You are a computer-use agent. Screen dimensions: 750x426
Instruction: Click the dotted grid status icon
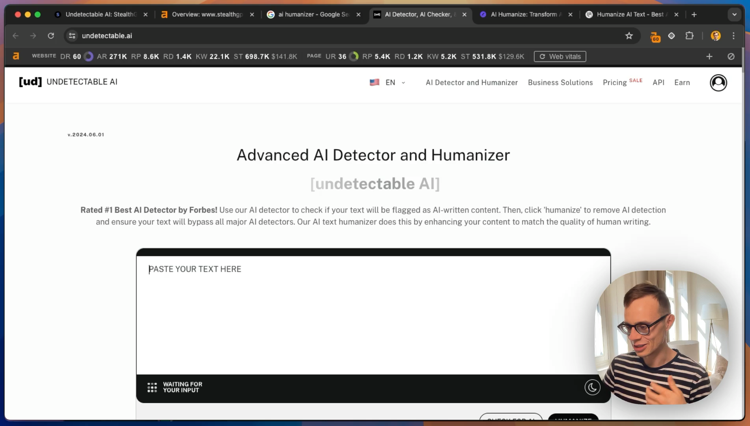coord(152,387)
